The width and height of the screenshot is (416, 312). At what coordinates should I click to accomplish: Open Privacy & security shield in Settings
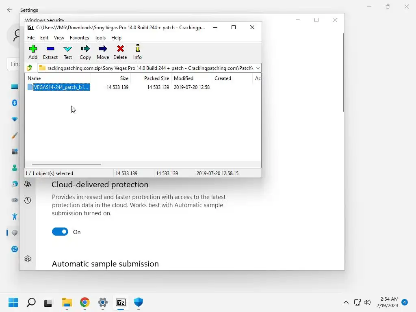pyautogui.click(x=15, y=233)
